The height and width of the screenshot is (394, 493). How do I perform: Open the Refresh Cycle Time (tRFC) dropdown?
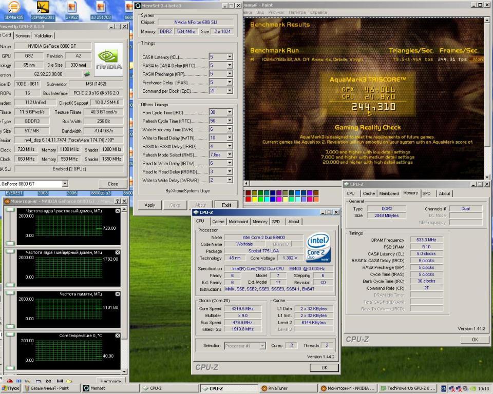point(230,121)
